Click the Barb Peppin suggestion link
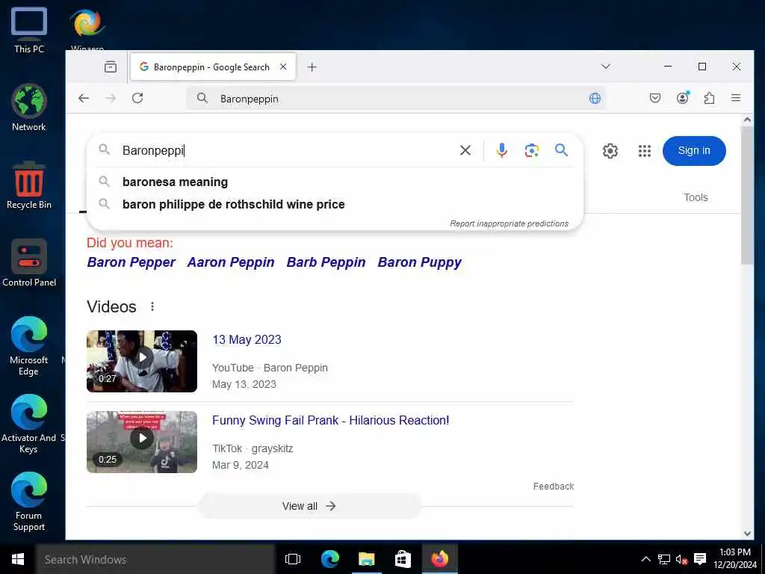The width and height of the screenshot is (765, 574). click(x=326, y=262)
